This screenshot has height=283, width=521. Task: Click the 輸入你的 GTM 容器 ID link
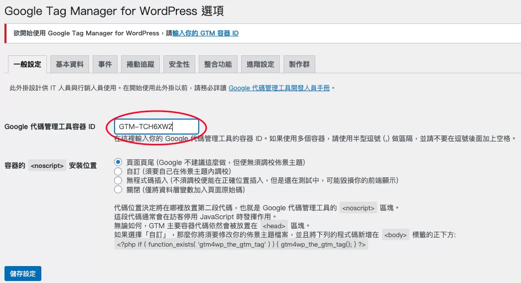pyautogui.click(x=205, y=33)
